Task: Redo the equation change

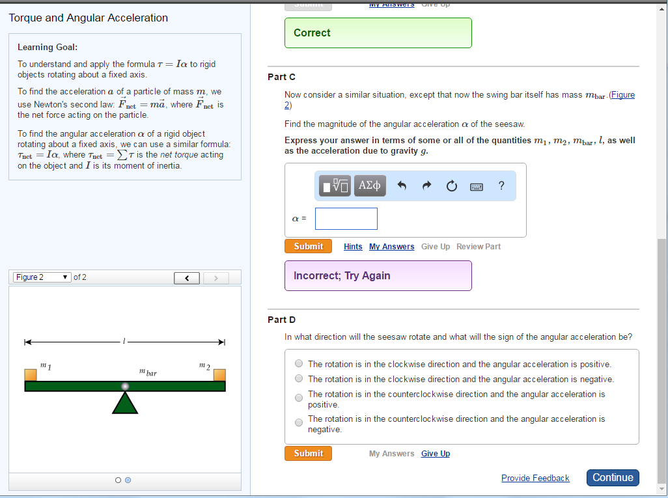Action: click(427, 186)
